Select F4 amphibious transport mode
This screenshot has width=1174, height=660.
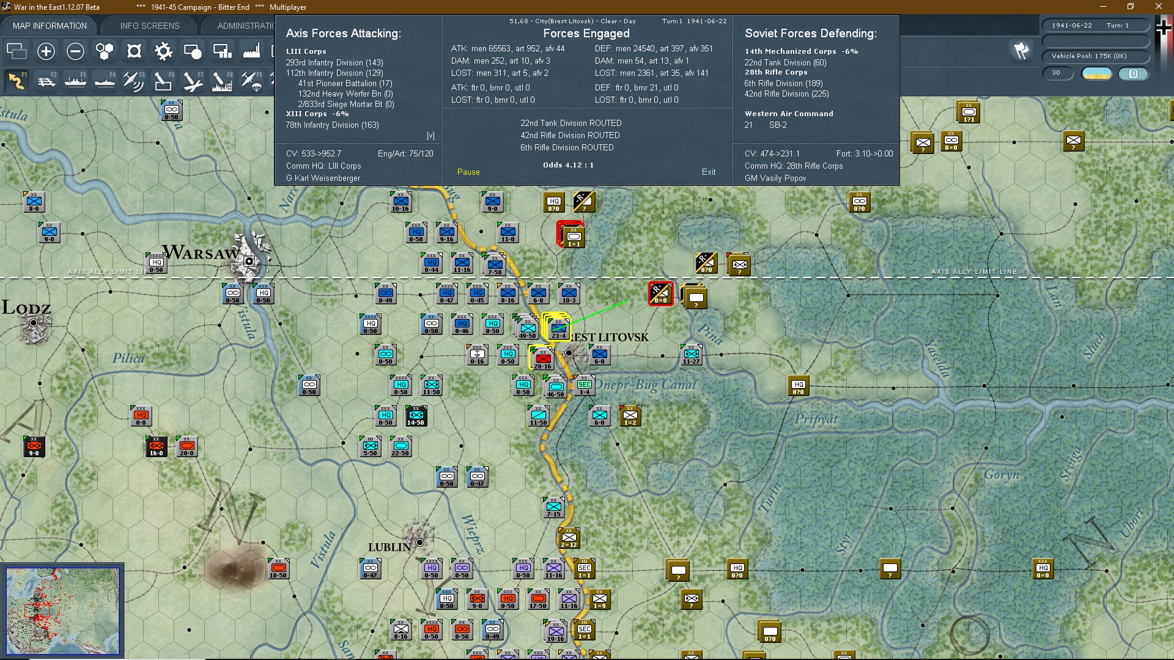[105, 81]
